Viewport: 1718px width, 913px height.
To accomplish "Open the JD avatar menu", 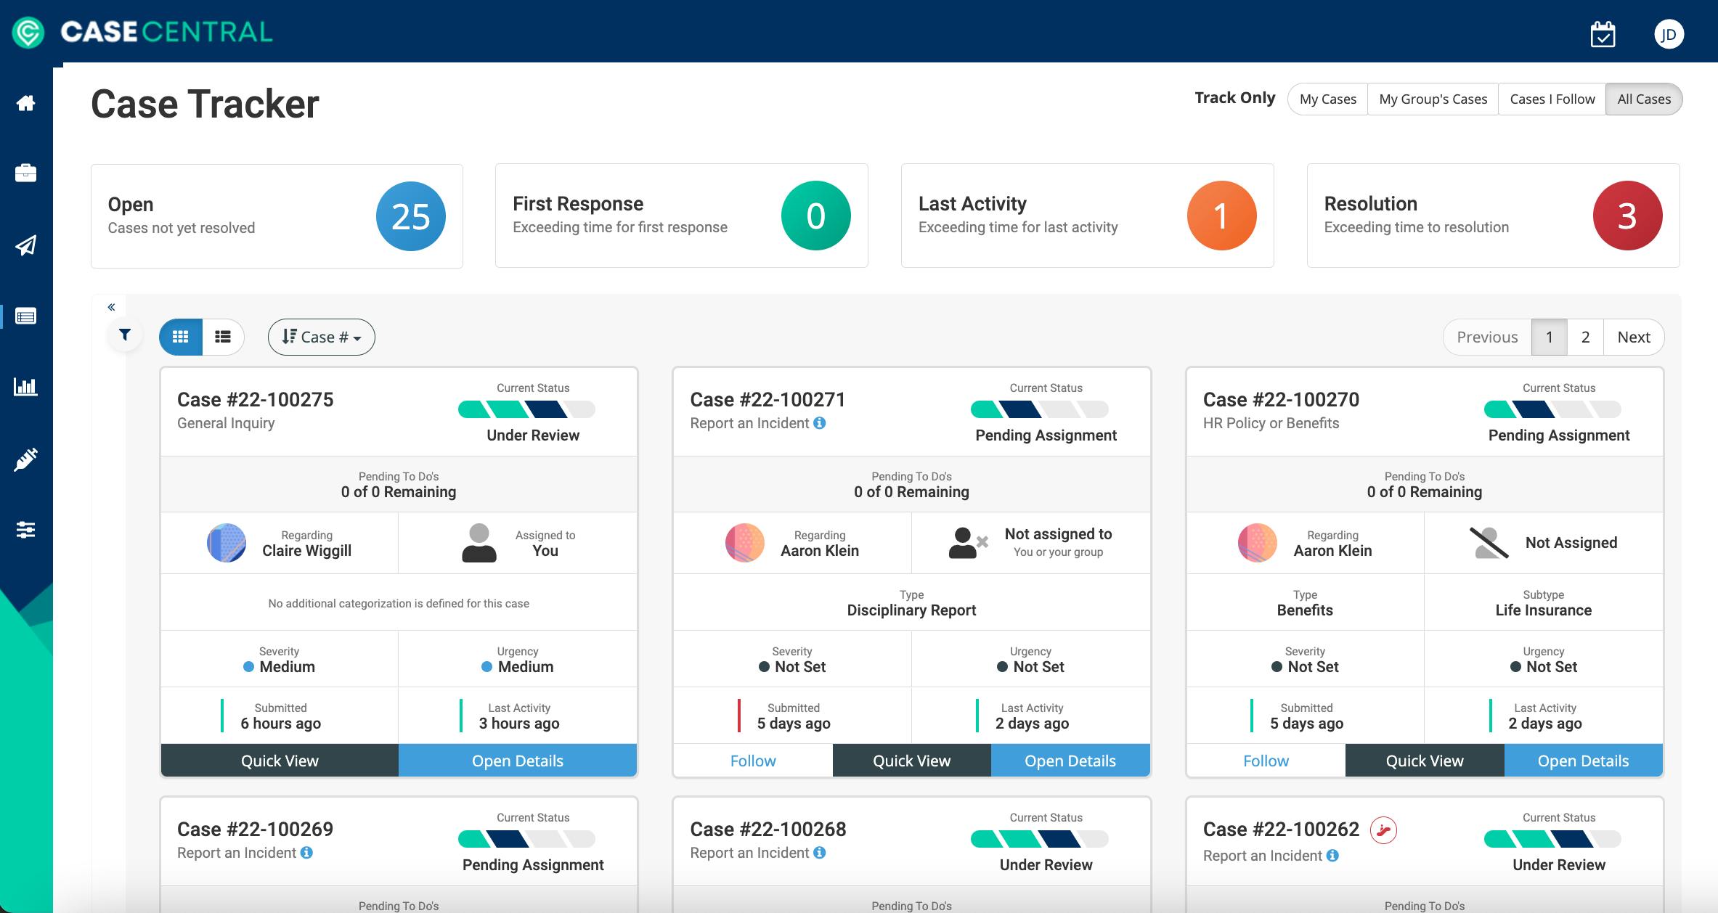I will [x=1670, y=33].
